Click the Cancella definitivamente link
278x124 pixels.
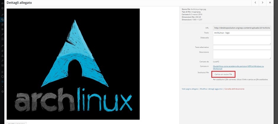(234, 89)
